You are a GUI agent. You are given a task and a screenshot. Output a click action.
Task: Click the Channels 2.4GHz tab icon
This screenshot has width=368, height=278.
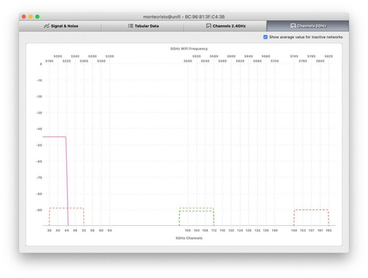[209, 26]
